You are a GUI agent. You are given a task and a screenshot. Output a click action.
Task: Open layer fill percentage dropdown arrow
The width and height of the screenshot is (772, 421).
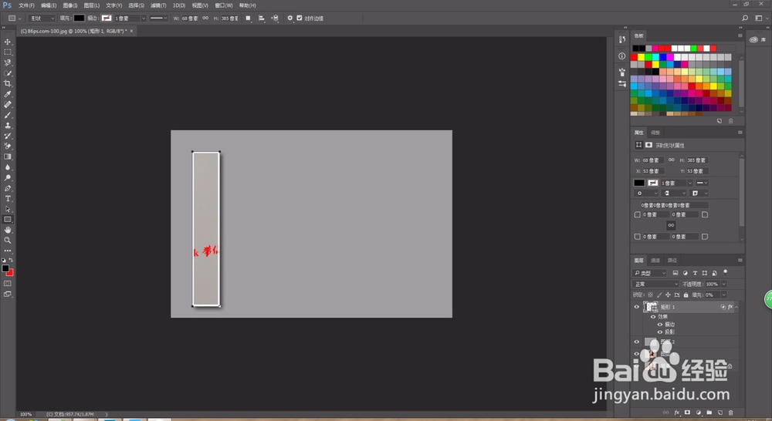(724, 295)
